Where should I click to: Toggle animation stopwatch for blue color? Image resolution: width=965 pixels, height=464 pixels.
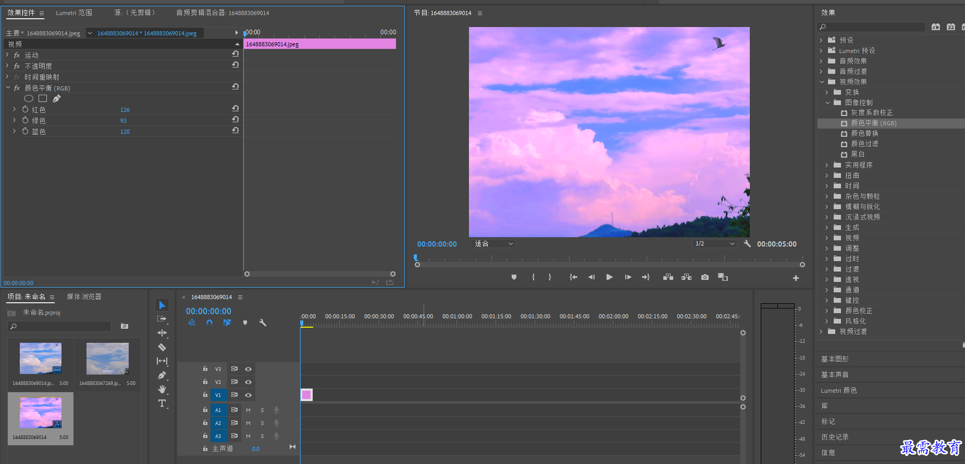(25, 131)
